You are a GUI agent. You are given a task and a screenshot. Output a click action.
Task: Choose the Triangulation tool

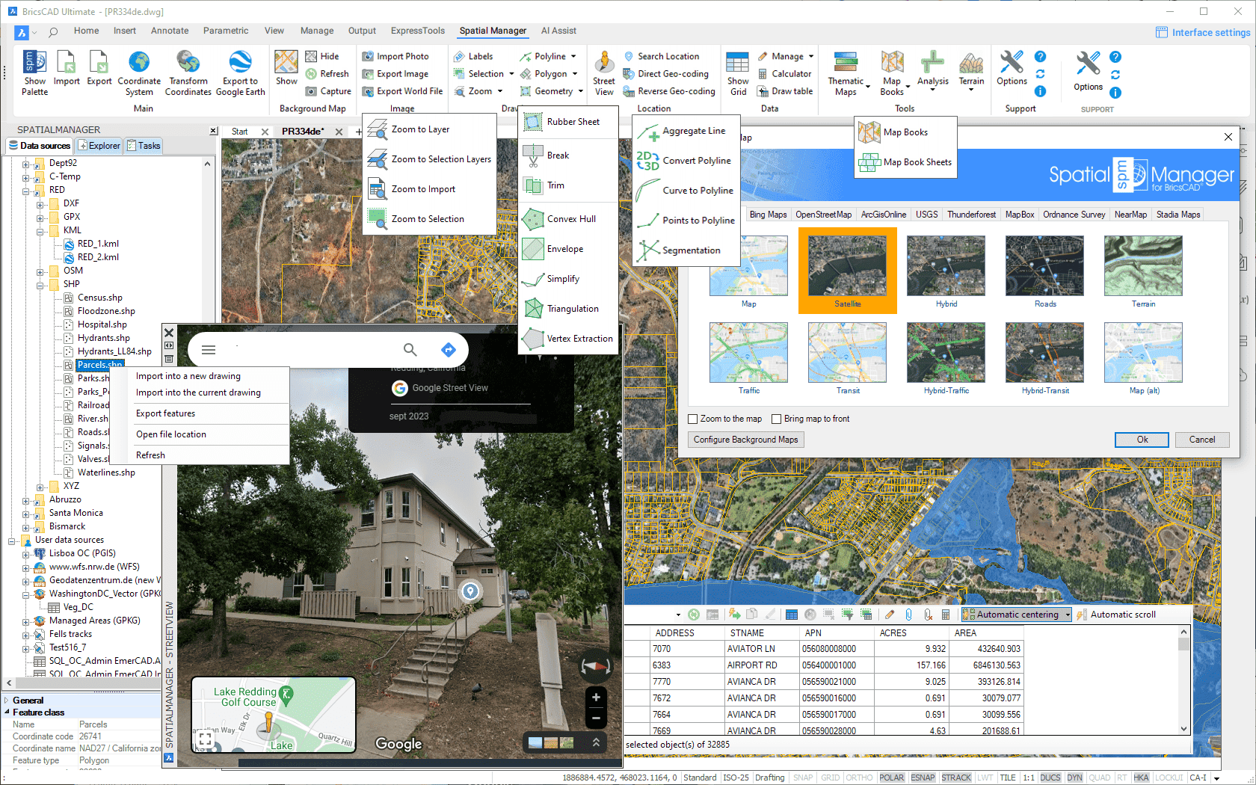(x=533, y=309)
